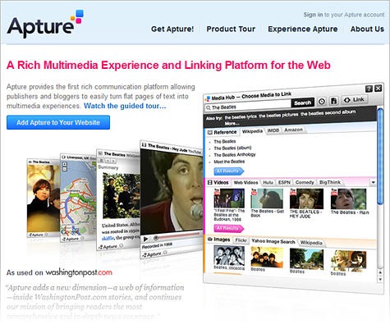Click the Search button in Media Hub

303,103
